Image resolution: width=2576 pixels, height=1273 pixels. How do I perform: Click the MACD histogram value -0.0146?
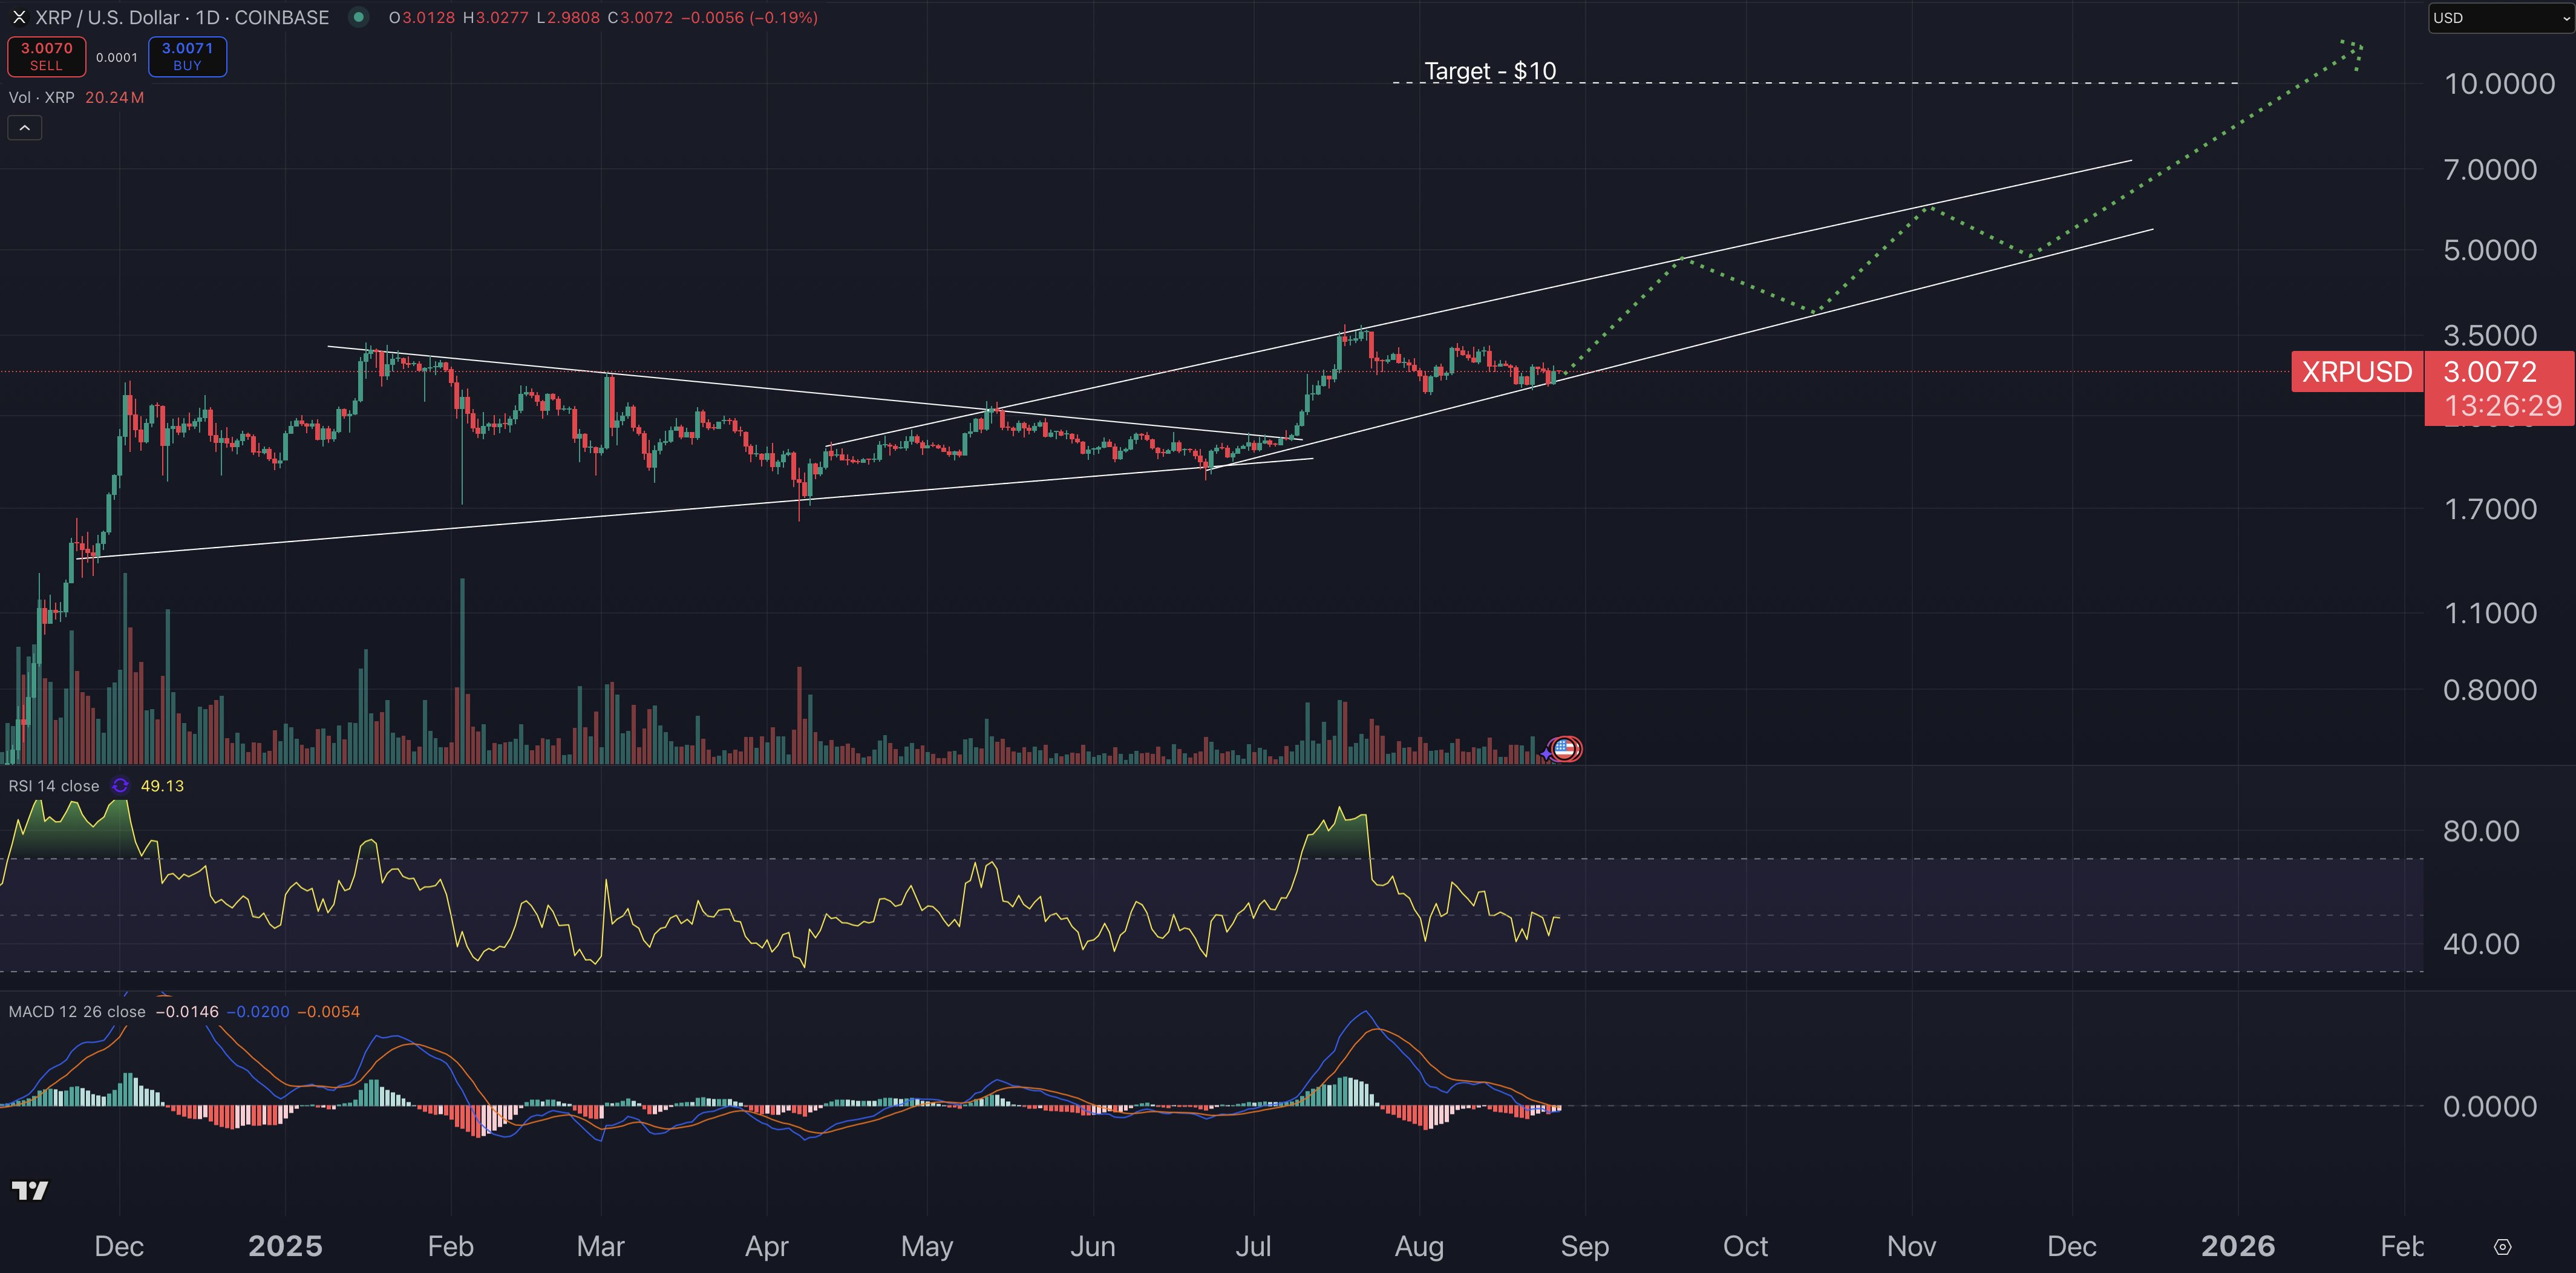[187, 1011]
